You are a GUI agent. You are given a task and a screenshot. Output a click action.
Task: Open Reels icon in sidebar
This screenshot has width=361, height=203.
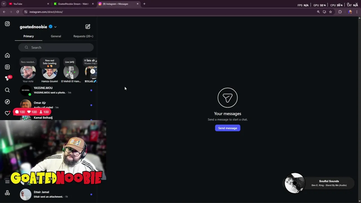[x=7, y=67]
